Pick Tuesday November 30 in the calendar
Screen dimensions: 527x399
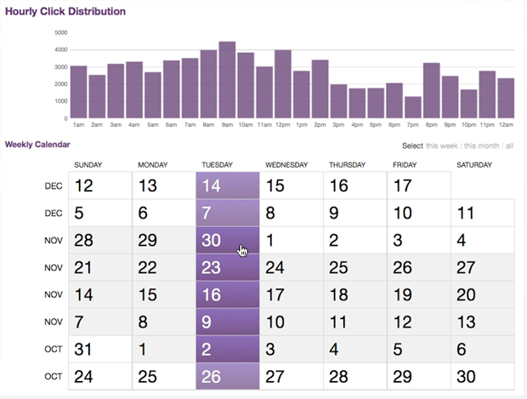click(227, 241)
